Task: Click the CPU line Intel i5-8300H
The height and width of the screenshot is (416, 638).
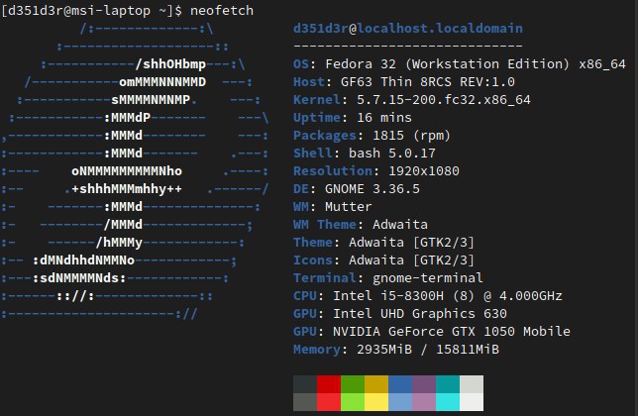Action: 428,295
